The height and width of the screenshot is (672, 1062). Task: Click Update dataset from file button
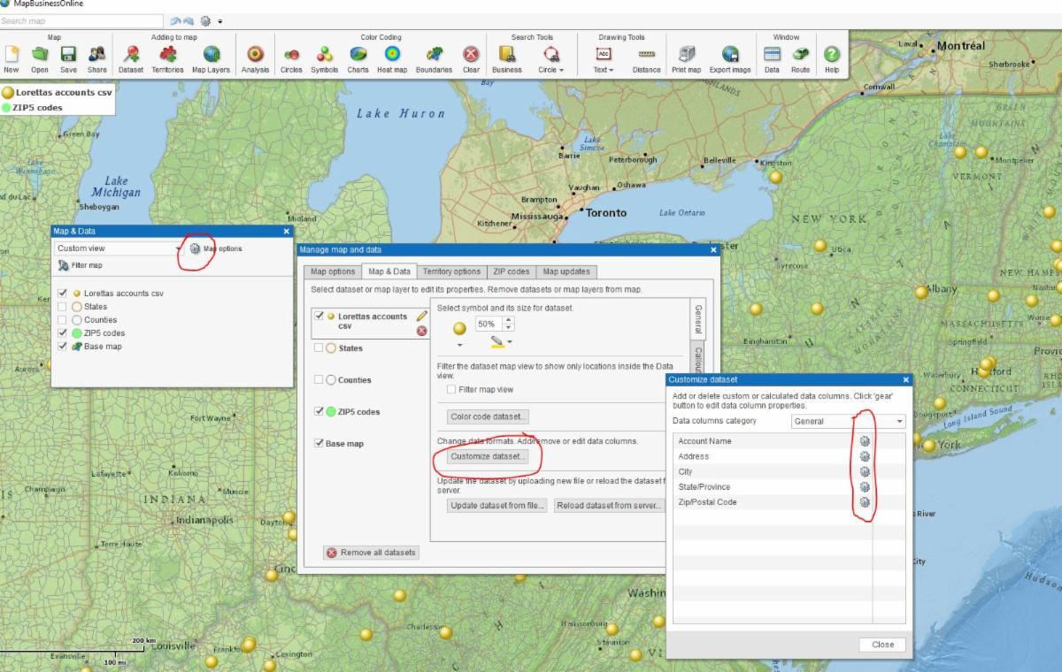[498, 506]
